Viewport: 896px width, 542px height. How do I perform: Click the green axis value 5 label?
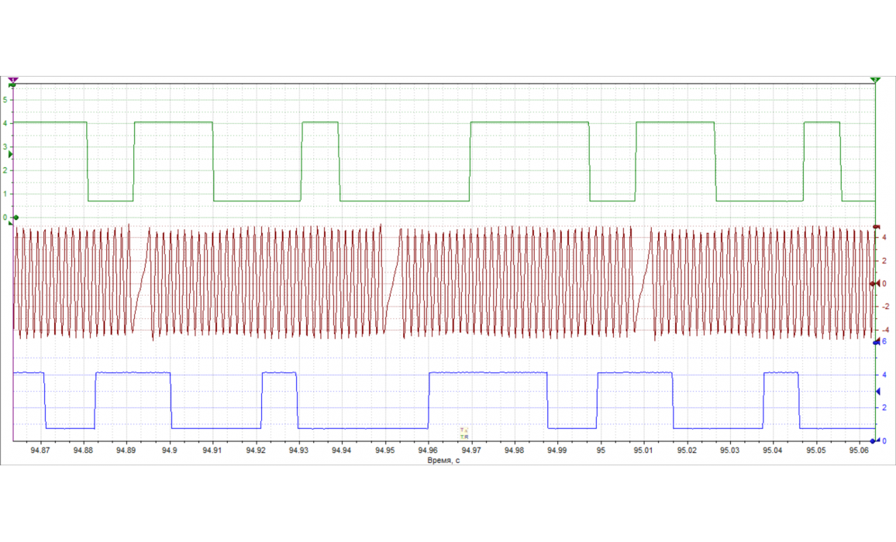(6, 99)
